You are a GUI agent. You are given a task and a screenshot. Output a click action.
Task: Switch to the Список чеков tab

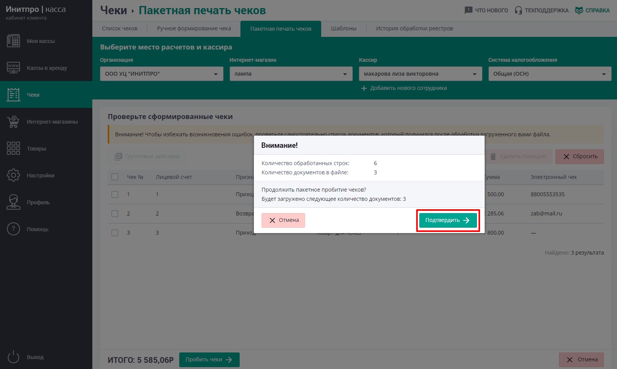click(120, 28)
